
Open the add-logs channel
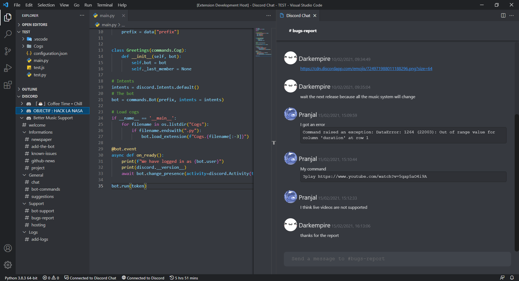click(x=39, y=239)
